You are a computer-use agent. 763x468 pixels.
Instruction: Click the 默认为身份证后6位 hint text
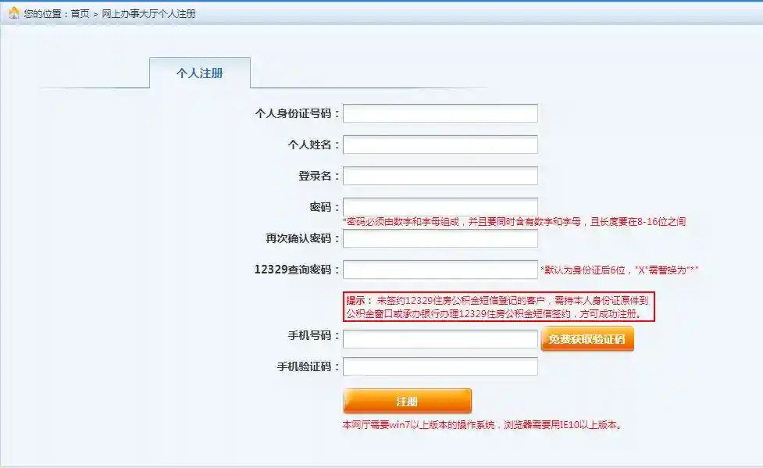point(619,270)
